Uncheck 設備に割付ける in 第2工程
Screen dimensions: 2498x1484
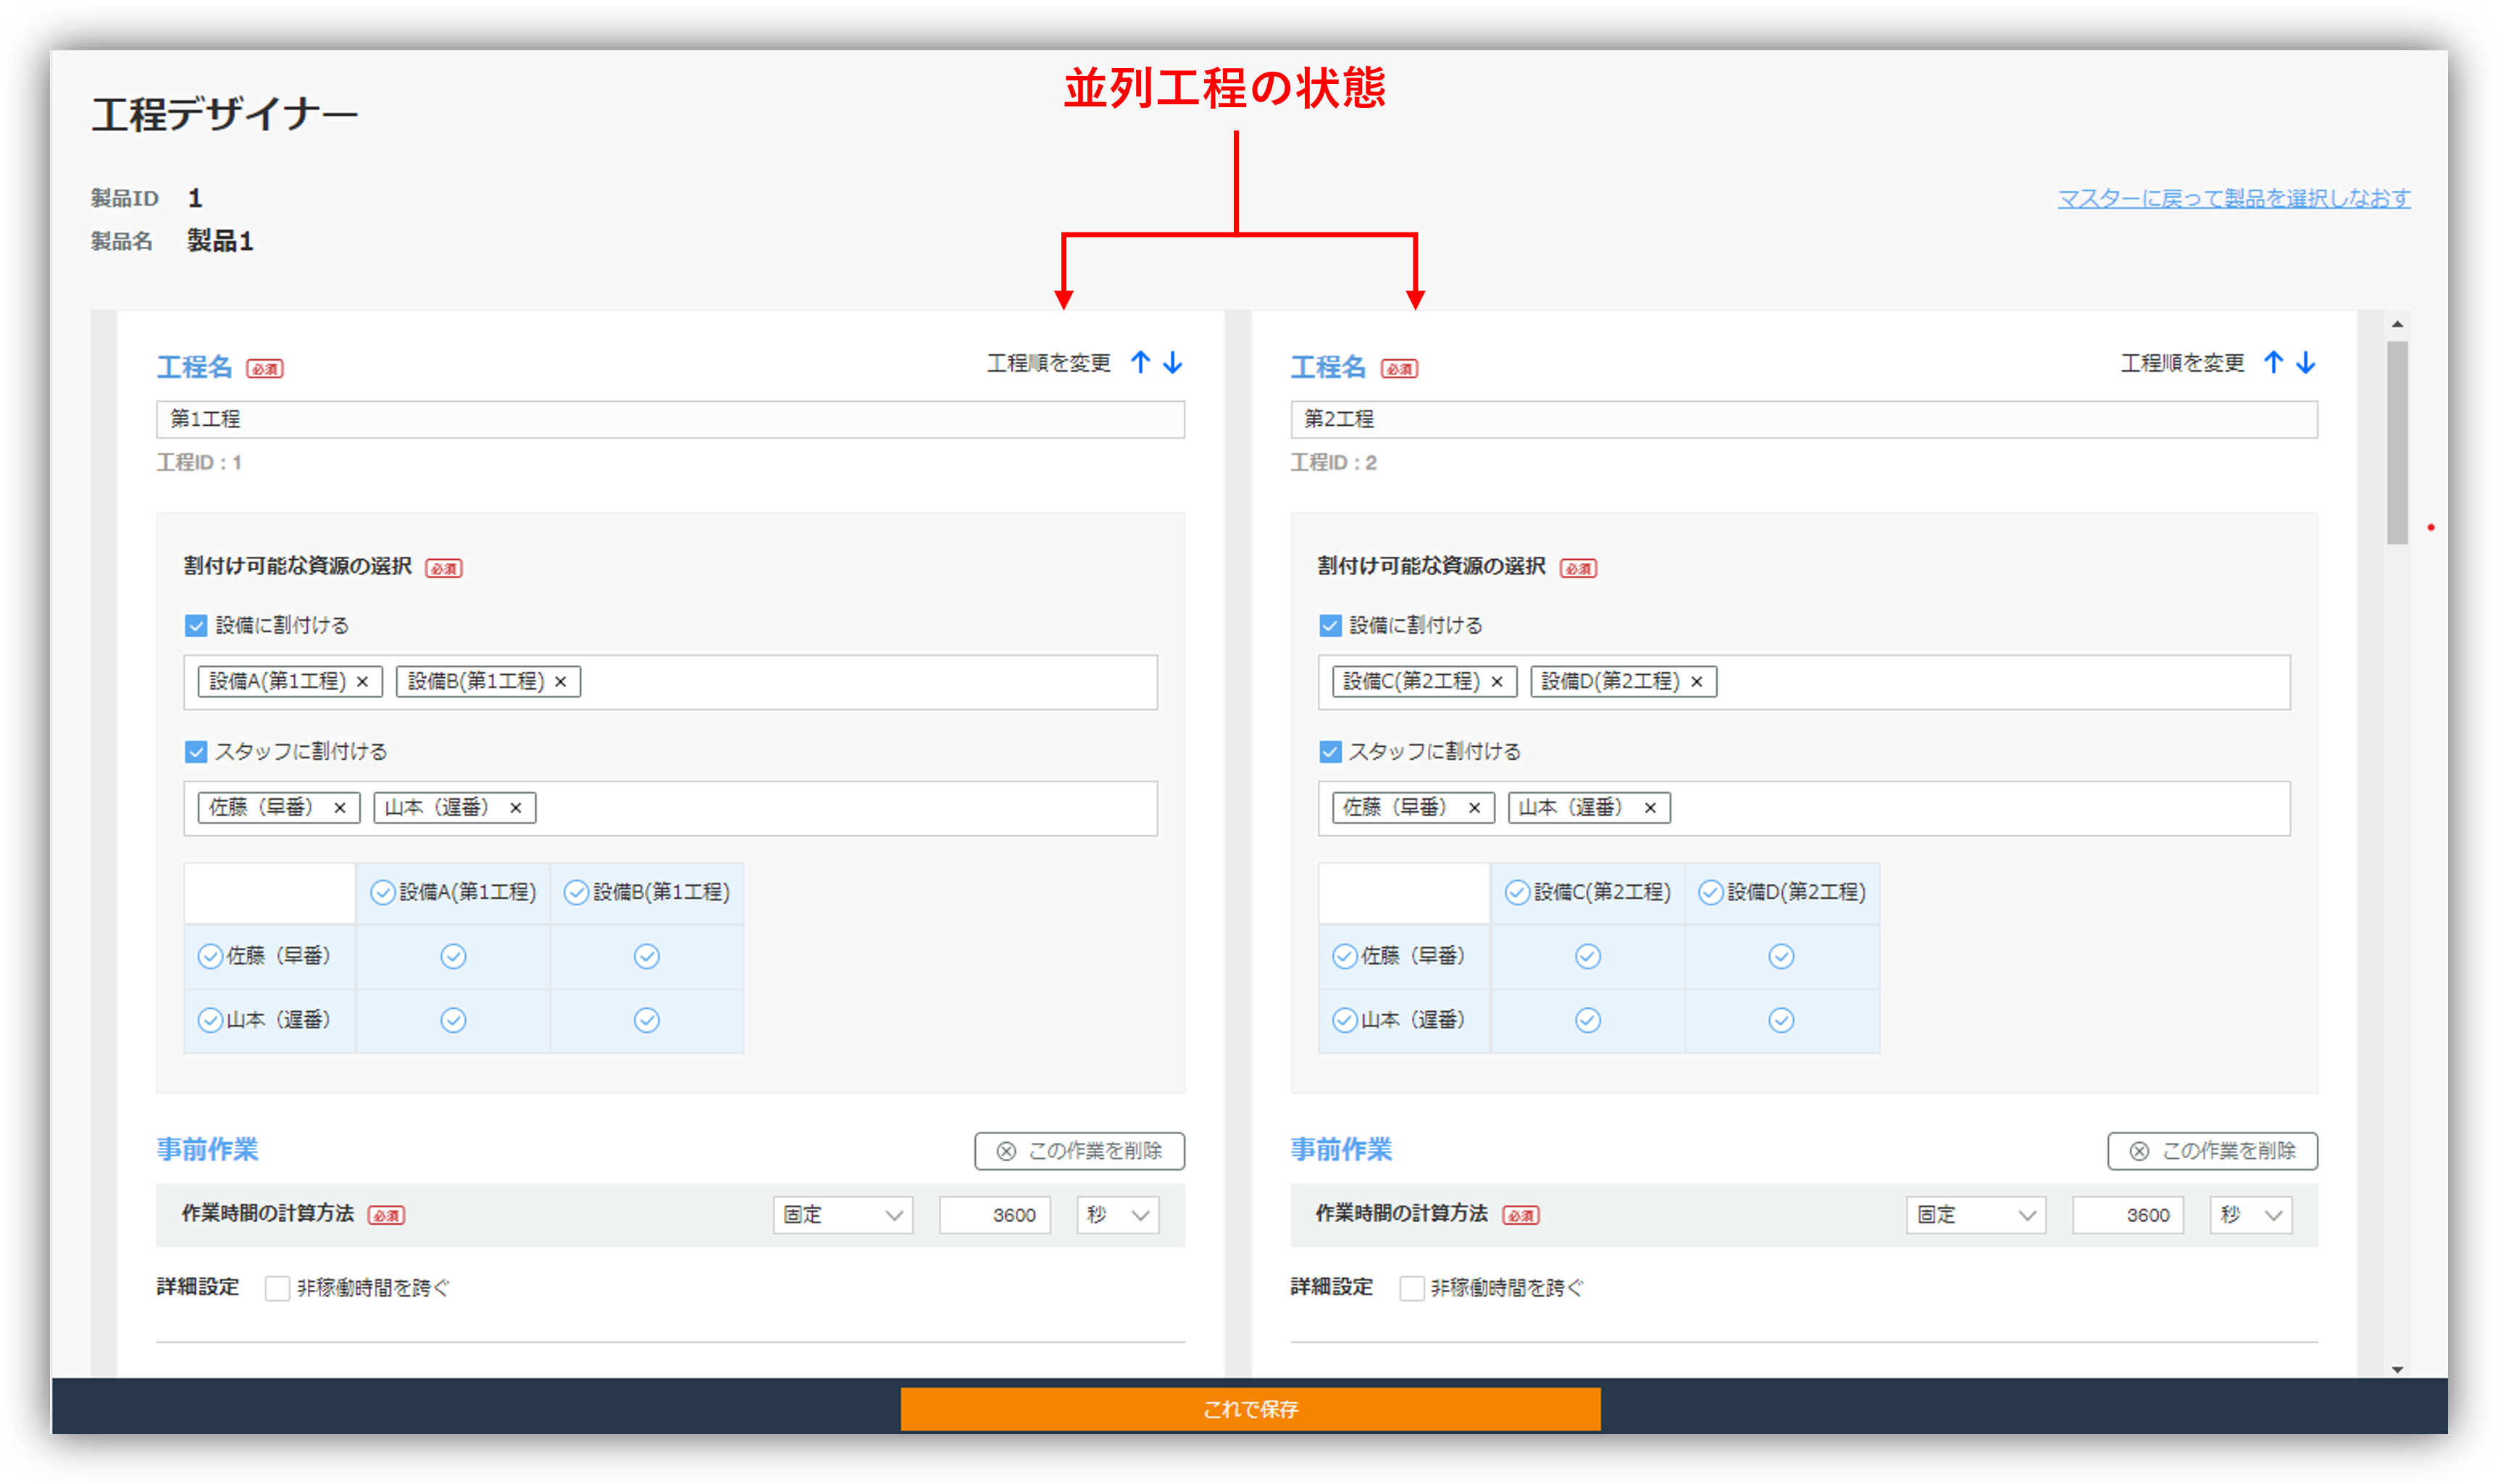(x=1330, y=626)
